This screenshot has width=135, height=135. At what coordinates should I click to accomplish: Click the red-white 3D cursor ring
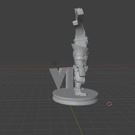(109, 104)
